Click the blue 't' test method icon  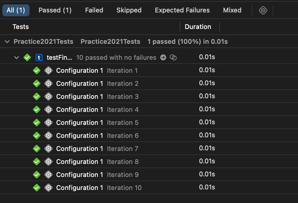(x=39, y=57)
